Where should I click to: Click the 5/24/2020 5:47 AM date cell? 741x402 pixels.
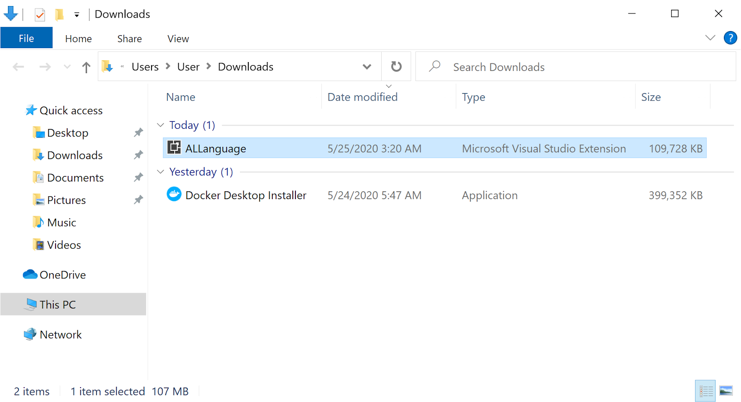point(374,195)
